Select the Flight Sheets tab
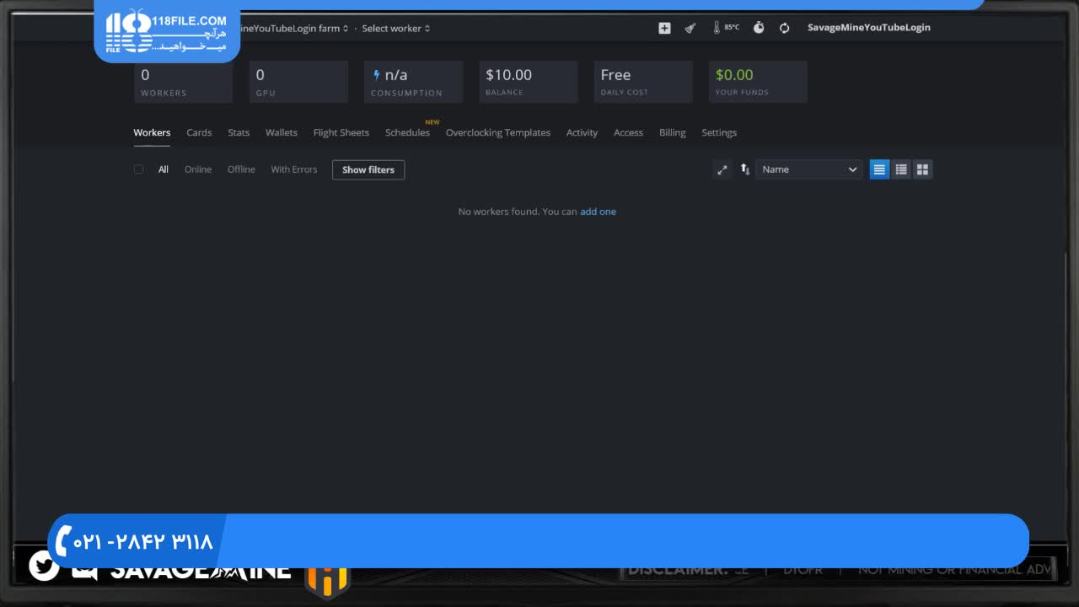 [x=341, y=132]
